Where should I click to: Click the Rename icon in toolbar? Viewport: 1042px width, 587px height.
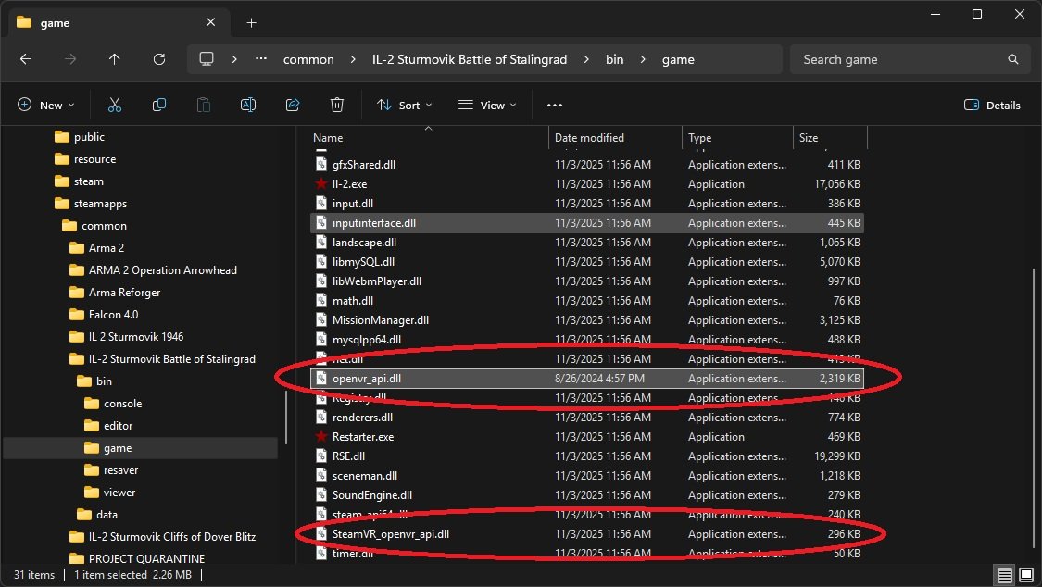click(248, 106)
